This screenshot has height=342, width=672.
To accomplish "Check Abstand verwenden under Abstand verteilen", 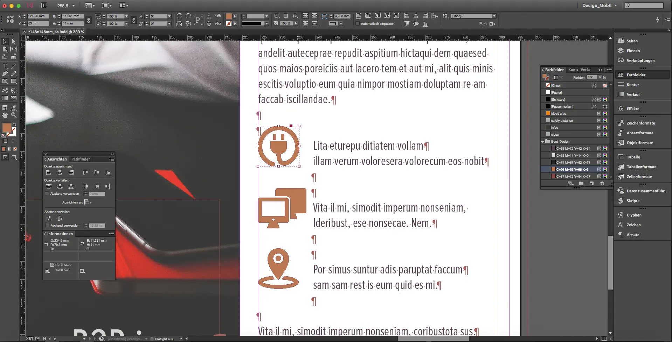I will 47,225.
